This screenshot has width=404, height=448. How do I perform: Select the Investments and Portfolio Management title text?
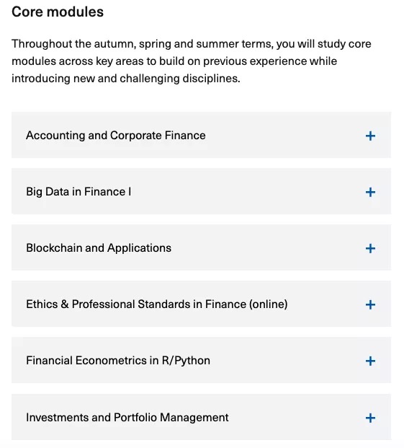(127, 418)
